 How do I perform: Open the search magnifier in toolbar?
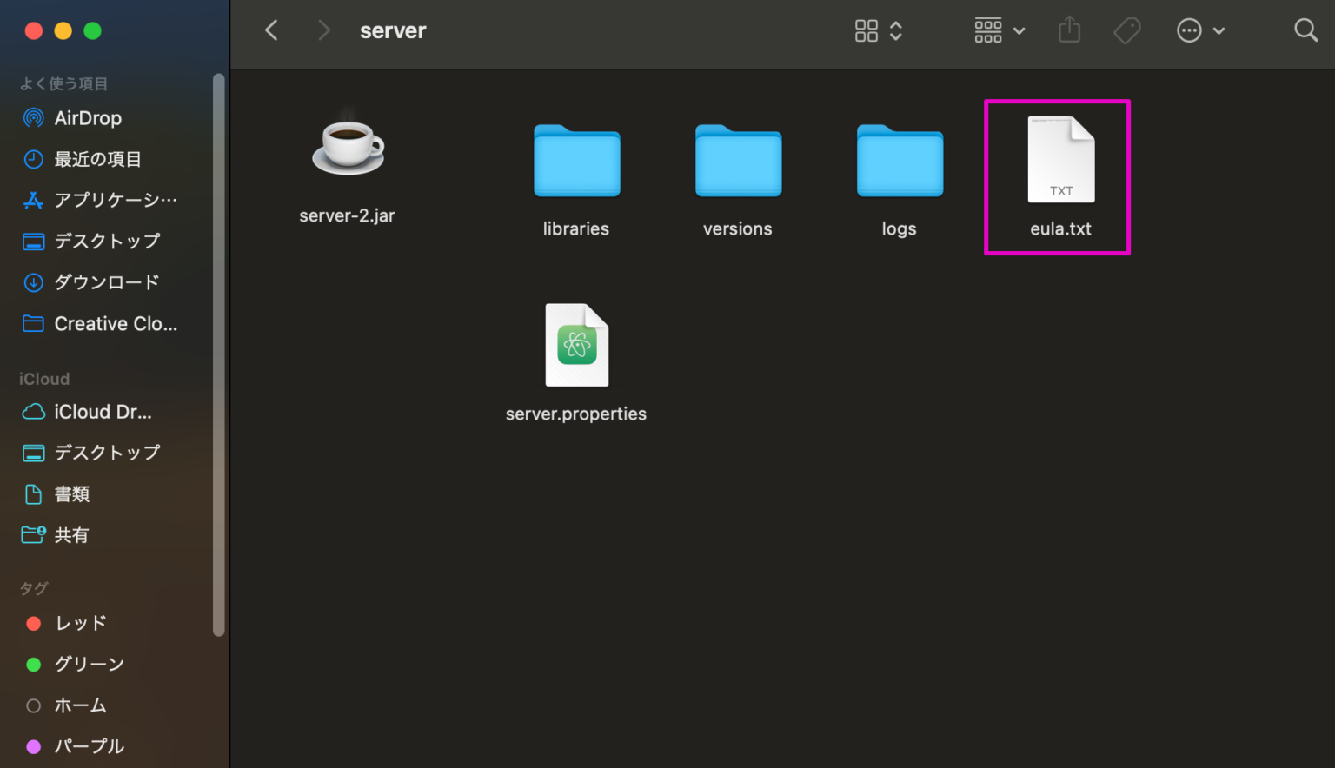click(x=1305, y=30)
